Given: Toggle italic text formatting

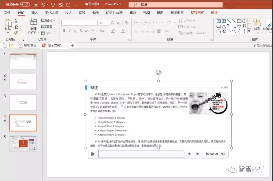Looking at the screenshot, I should 70,31.
